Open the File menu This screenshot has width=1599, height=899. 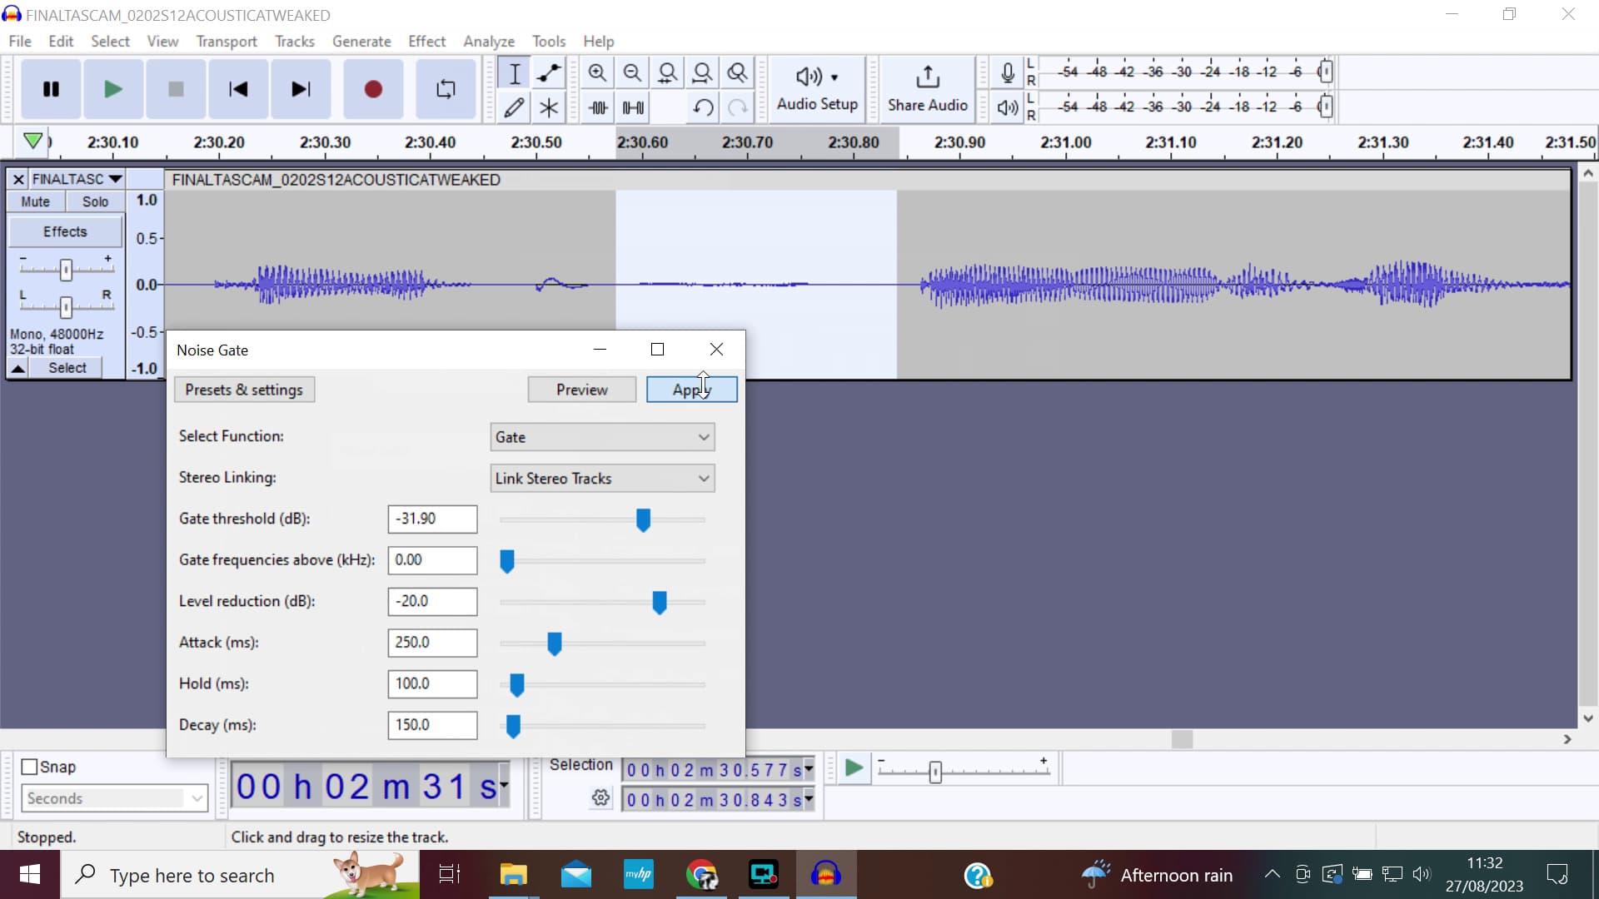(20, 41)
